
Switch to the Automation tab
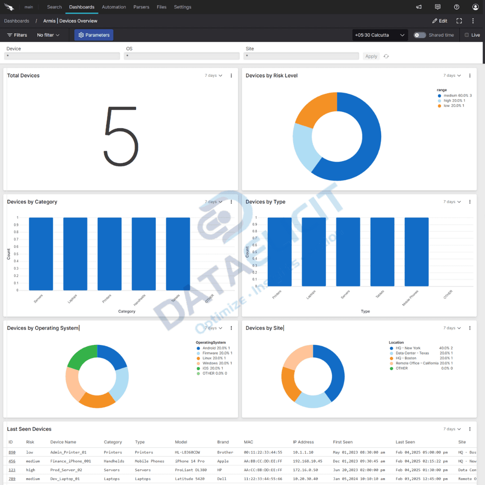pyautogui.click(x=114, y=7)
